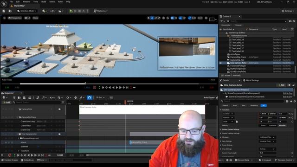This screenshot has width=297, height=167.
Task: Open the Platforms dropdown
Action: (x=101, y=11)
